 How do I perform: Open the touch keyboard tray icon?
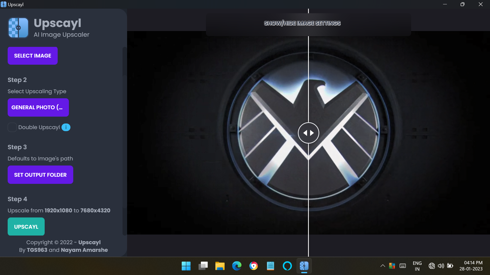pyautogui.click(x=403, y=266)
